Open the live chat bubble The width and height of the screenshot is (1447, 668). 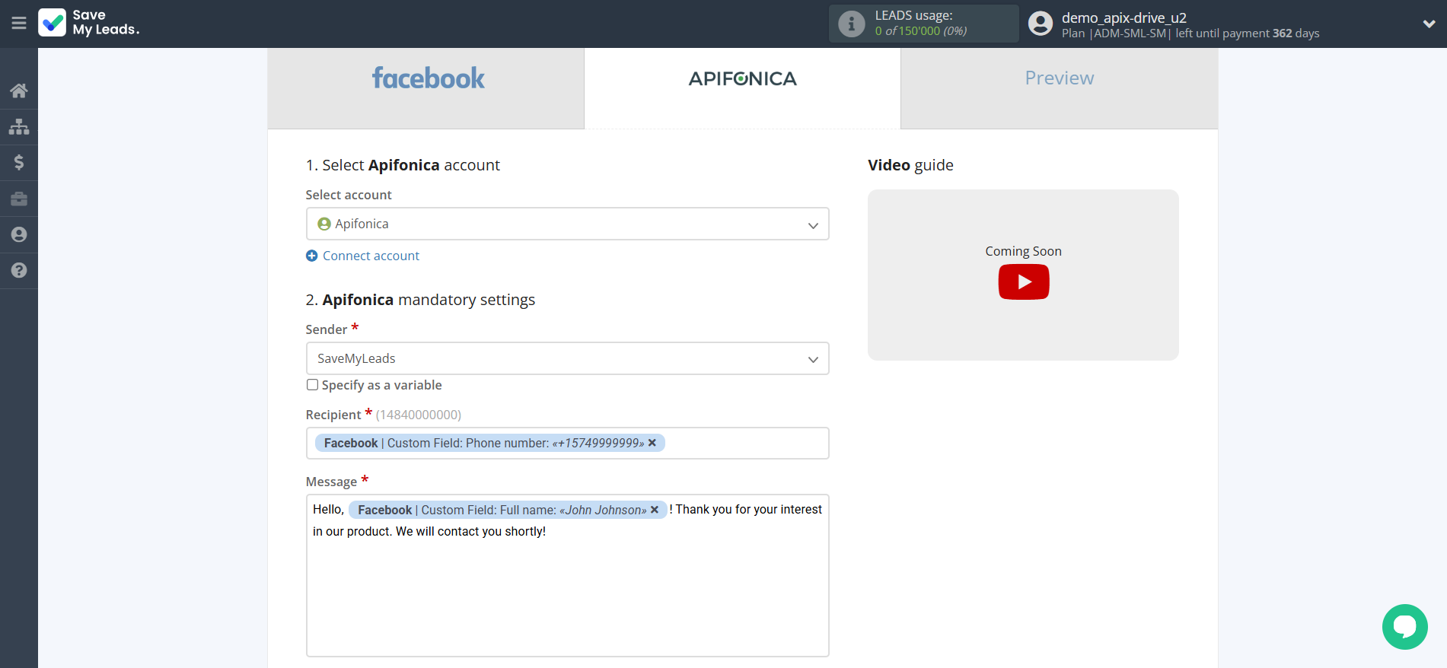click(1404, 626)
